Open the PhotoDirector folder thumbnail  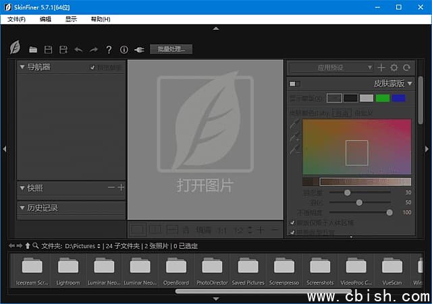point(212,271)
